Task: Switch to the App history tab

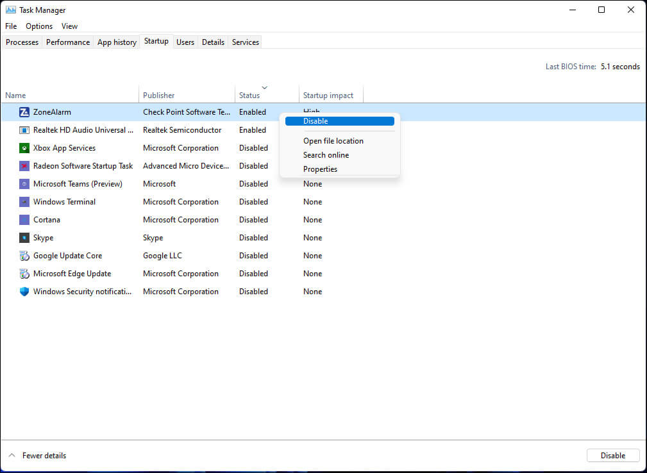Action: point(117,42)
